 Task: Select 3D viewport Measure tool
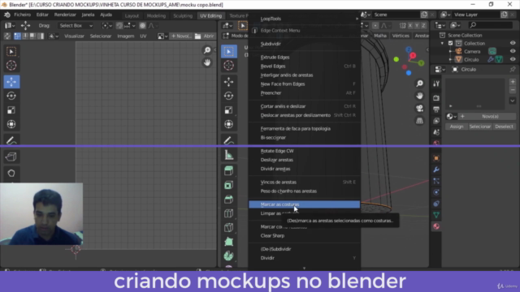coord(229,155)
